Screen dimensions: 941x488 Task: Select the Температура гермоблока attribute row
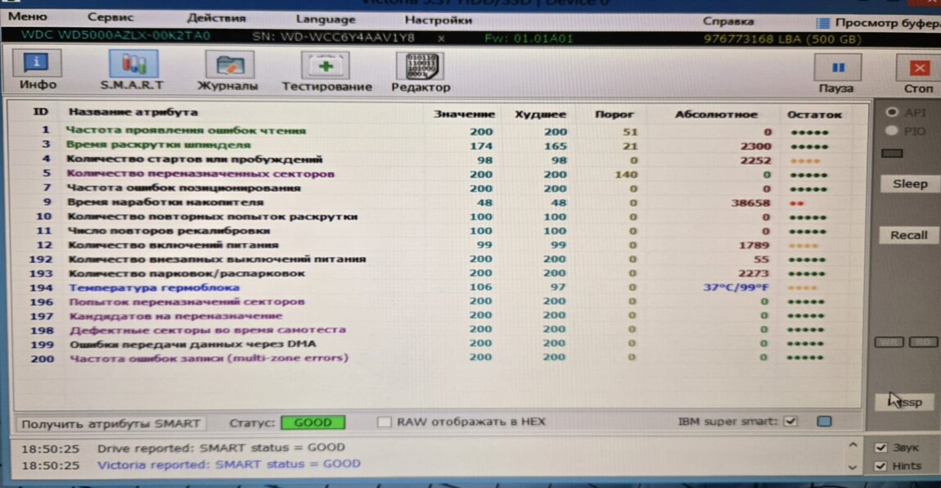click(x=154, y=287)
